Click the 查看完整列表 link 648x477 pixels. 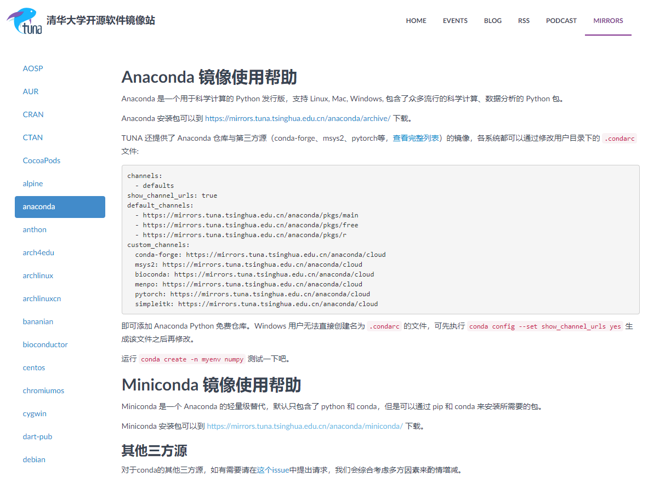[416, 138]
